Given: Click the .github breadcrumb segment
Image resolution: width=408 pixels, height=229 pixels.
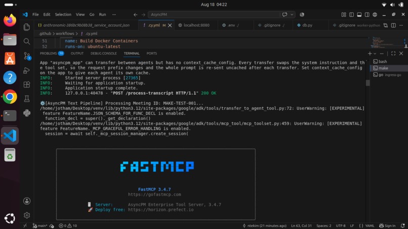Looking at the screenshot, I should (x=45, y=33).
